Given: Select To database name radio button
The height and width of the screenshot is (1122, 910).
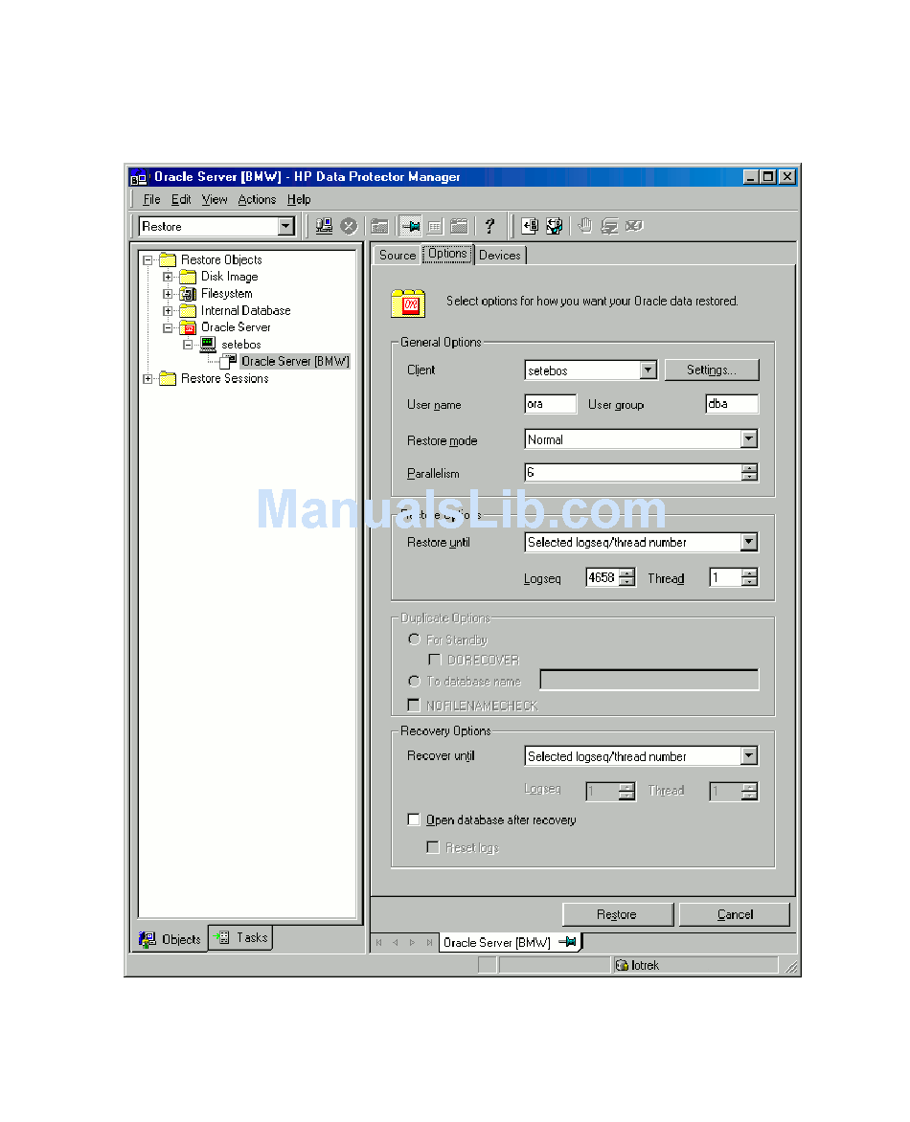Looking at the screenshot, I should tap(414, 681).
